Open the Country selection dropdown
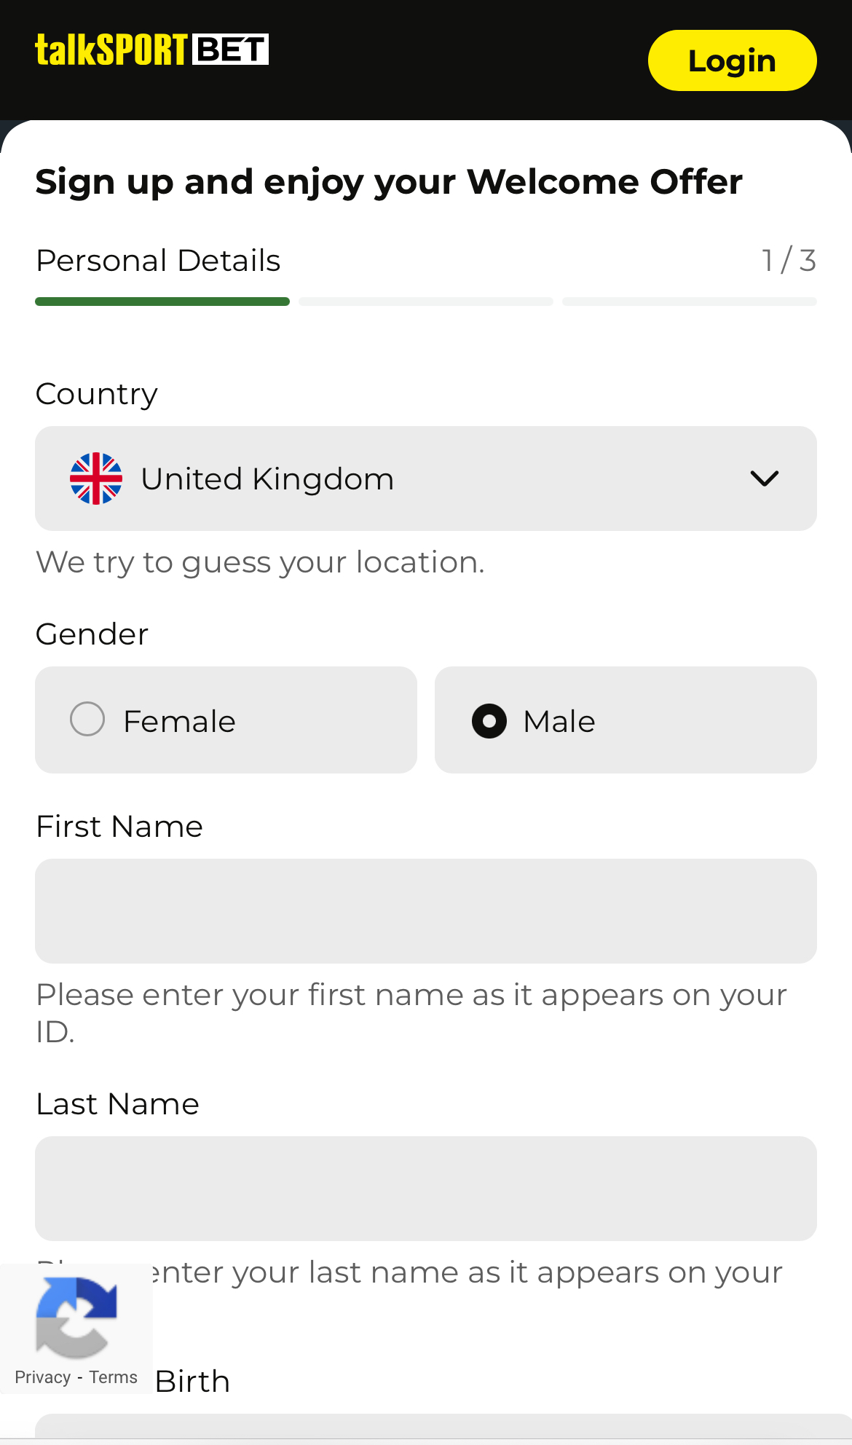 tap(426, 479)
